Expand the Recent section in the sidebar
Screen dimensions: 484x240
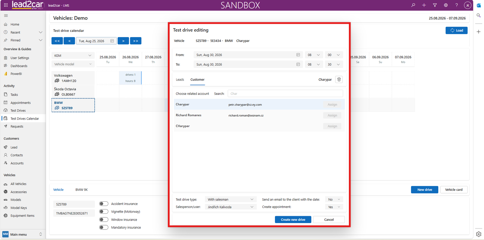click(x=41, y=32)
